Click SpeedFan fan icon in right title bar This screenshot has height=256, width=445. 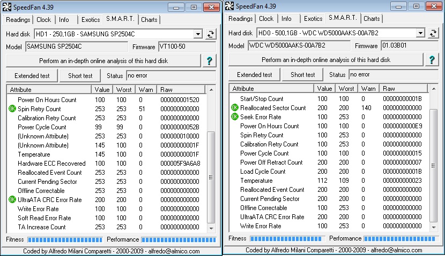coord(229,6)
